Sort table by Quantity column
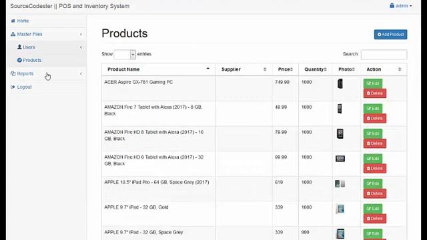The height and width of the screenshot is (240, 427). [x=316, y=69]
